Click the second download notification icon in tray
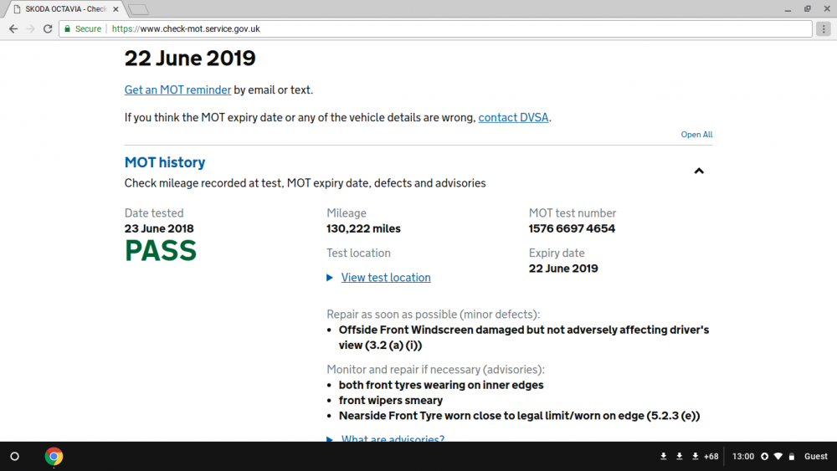 point(680,457)
